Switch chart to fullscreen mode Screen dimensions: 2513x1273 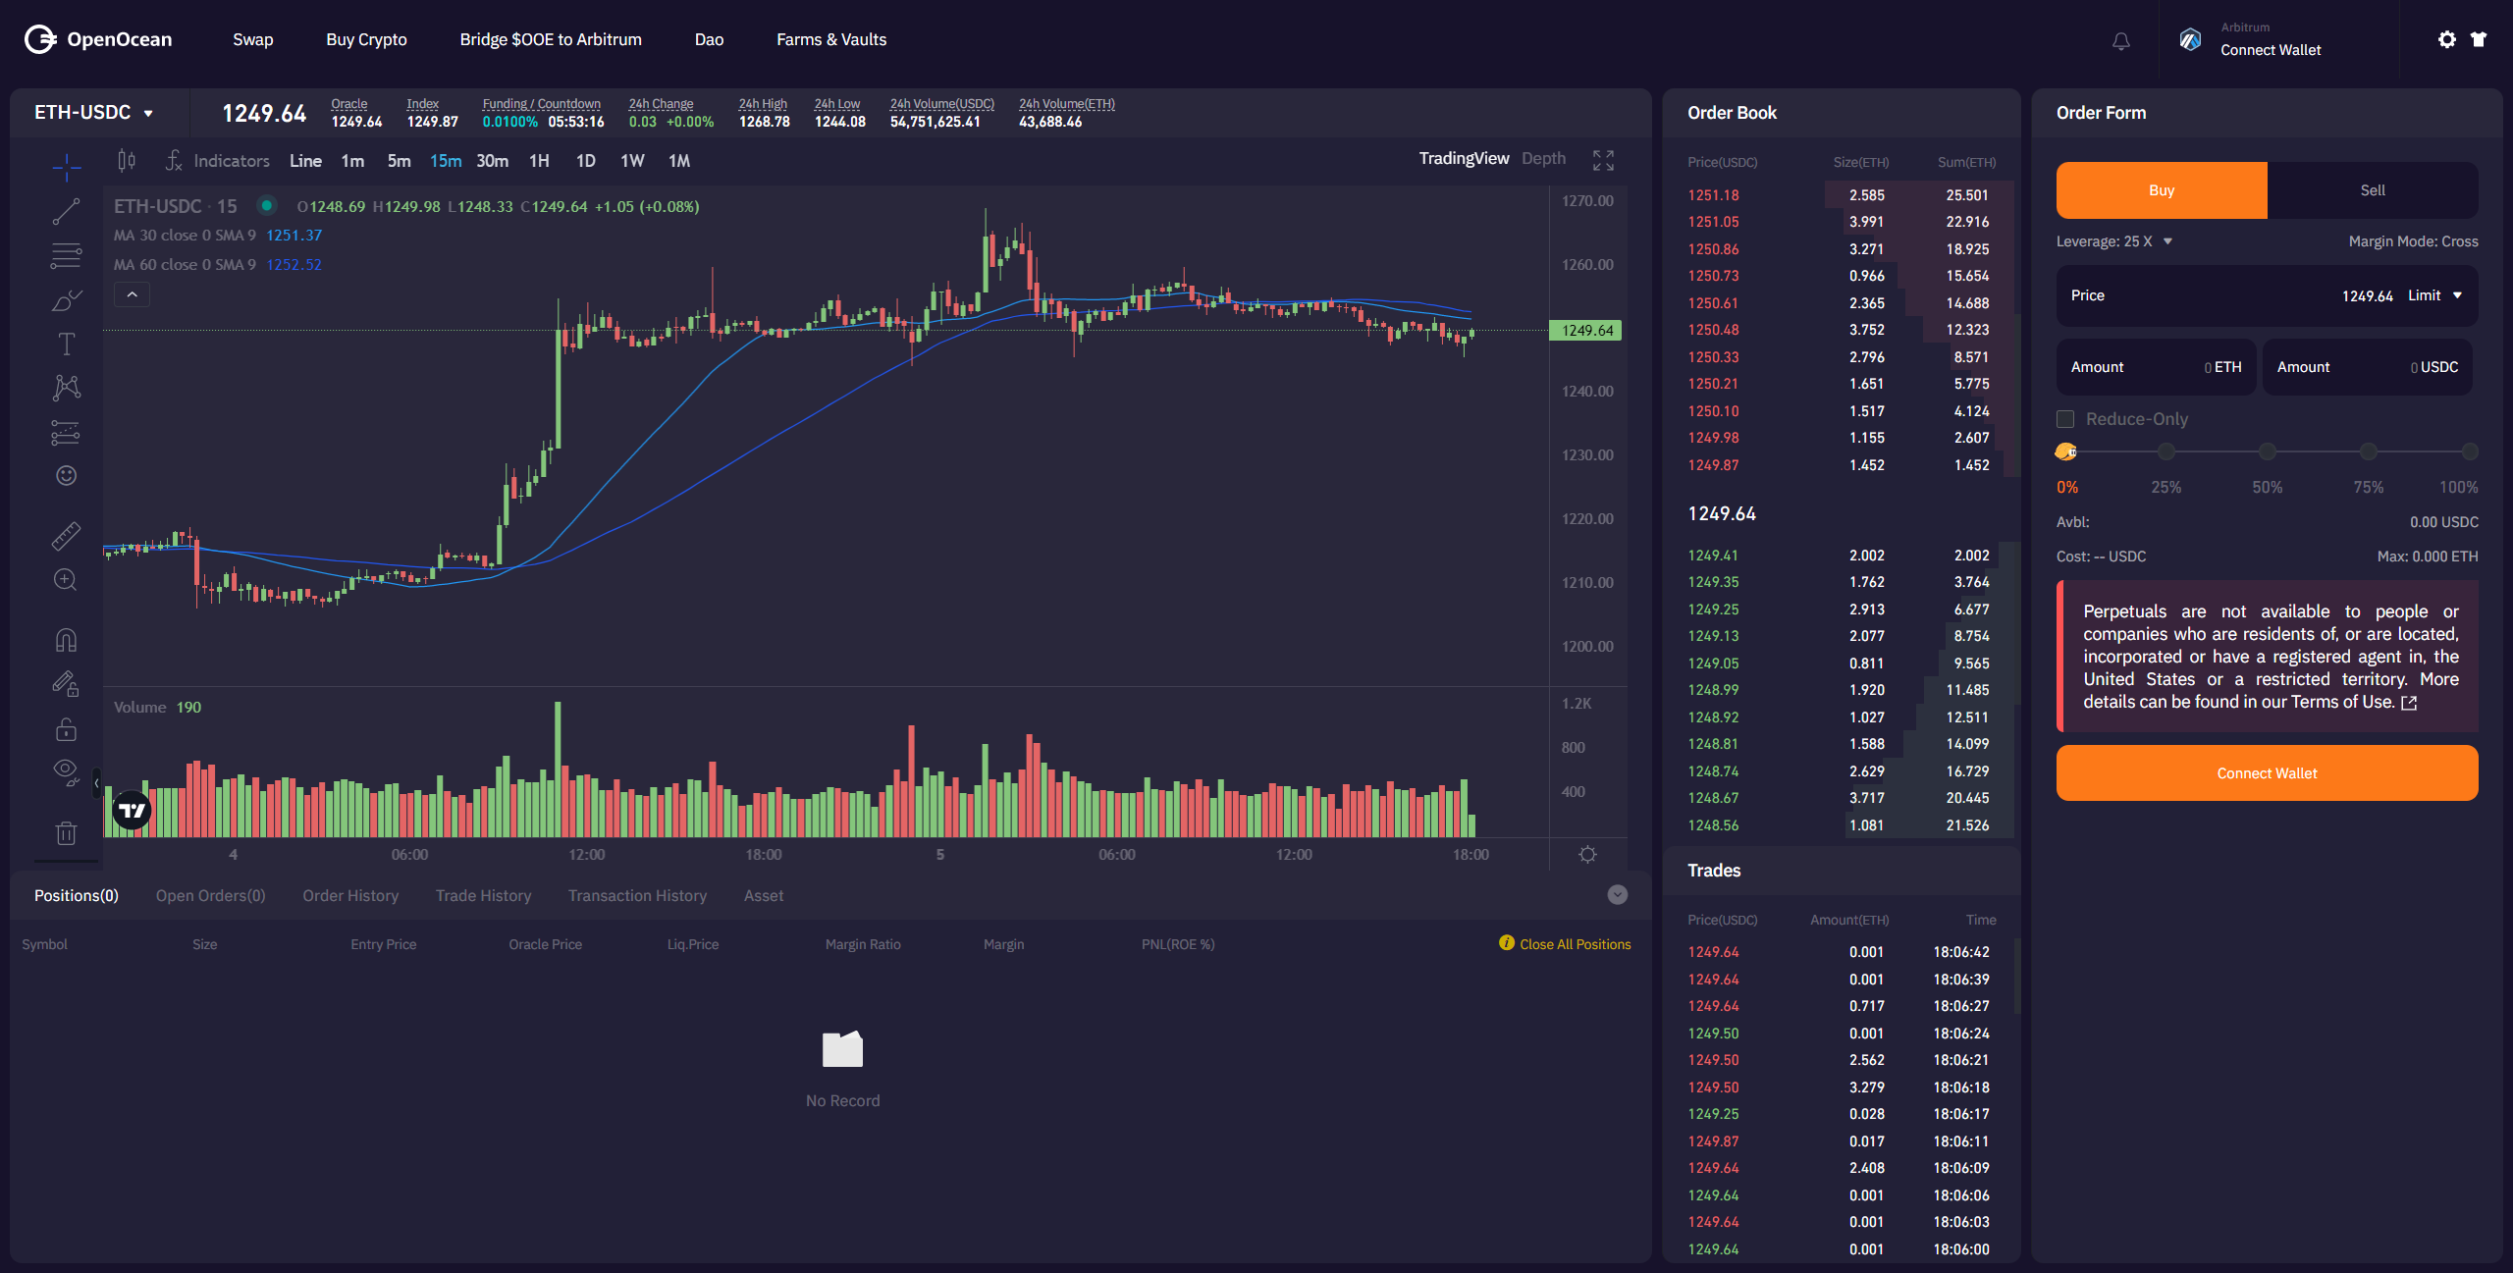pos(1603,160)
